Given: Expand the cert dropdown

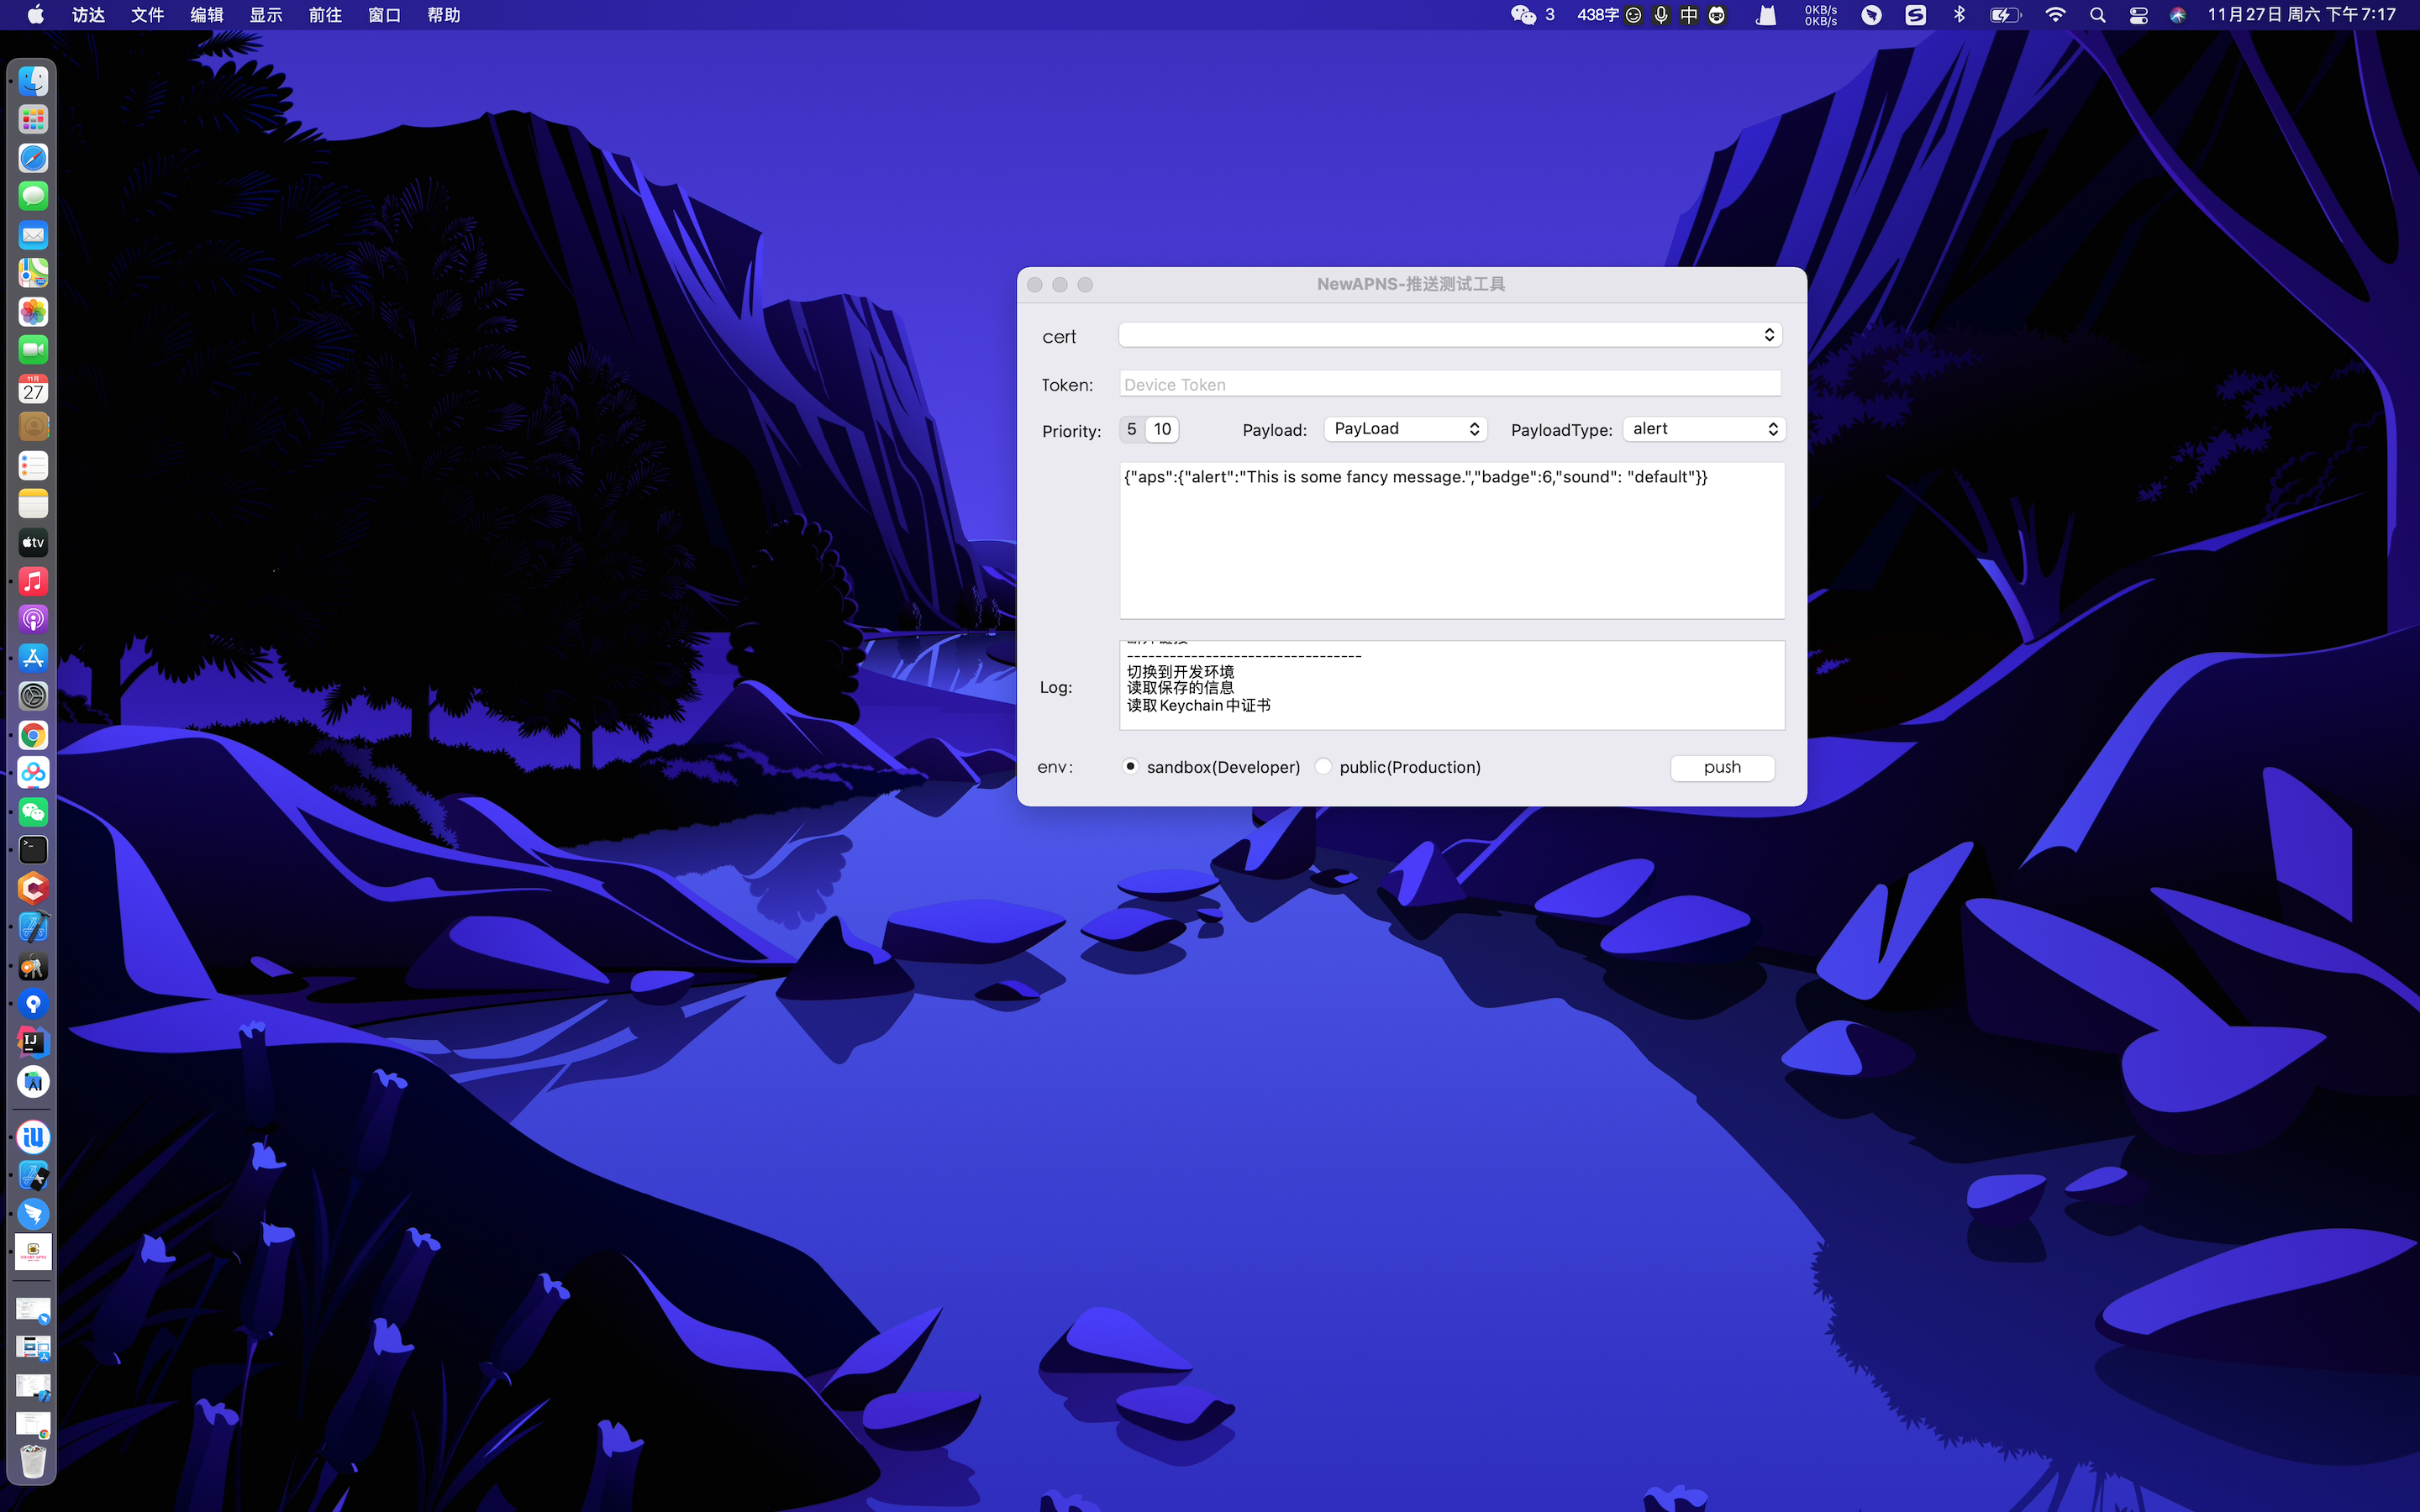Looking at the screenshot, I should coord(1450,335).
